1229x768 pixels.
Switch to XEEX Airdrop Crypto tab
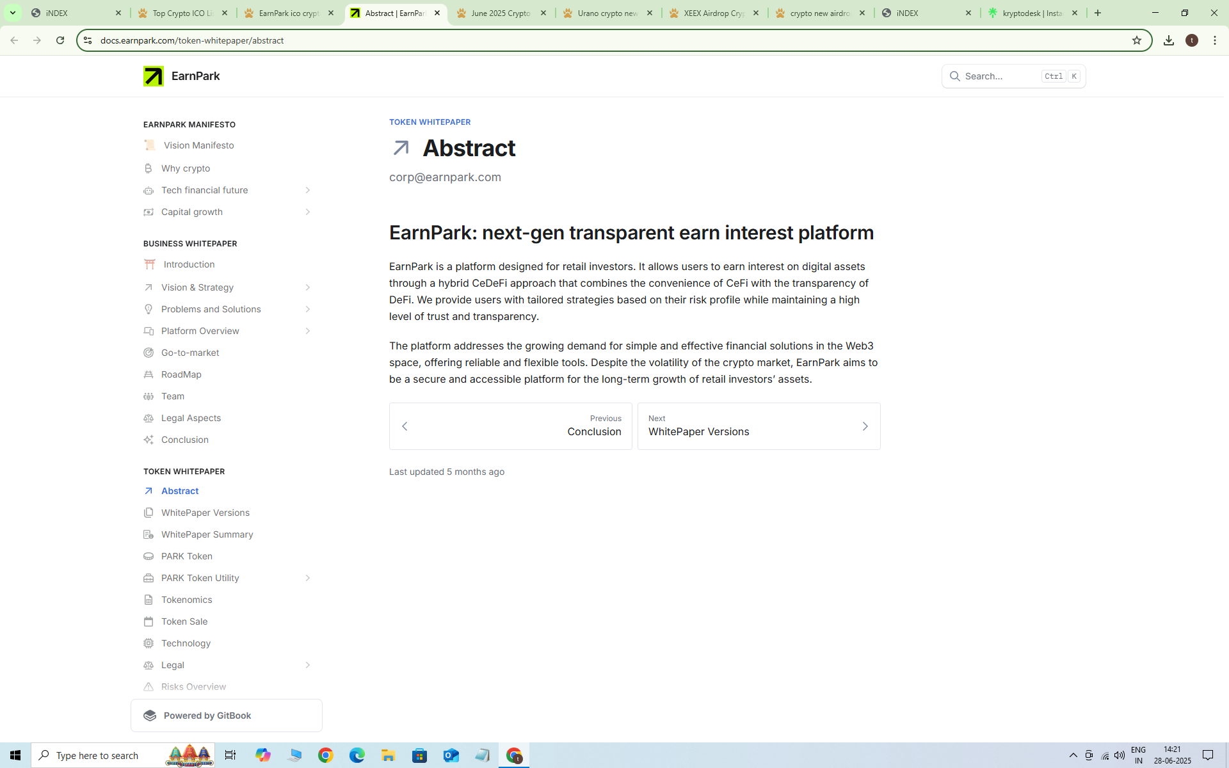point(714,13)
